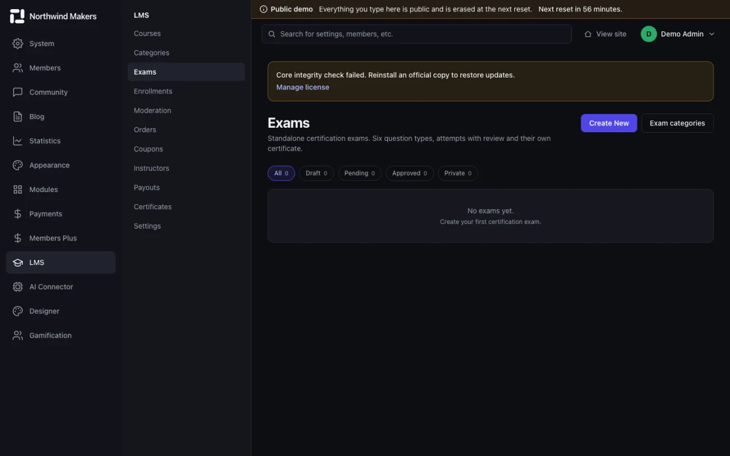Open Moderation in the LMS submenu
Image resolution: width=730 pixels, height=456 pixels.
tap(186, 111)
